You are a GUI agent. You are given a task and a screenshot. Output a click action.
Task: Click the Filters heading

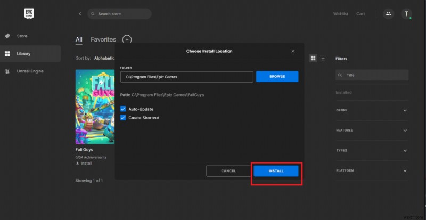tap(341, 59)
